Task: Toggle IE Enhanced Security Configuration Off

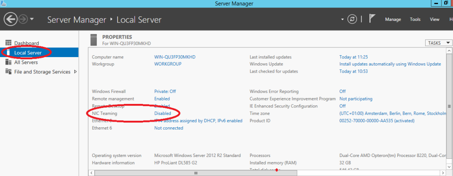Action: tap(342, 106)
